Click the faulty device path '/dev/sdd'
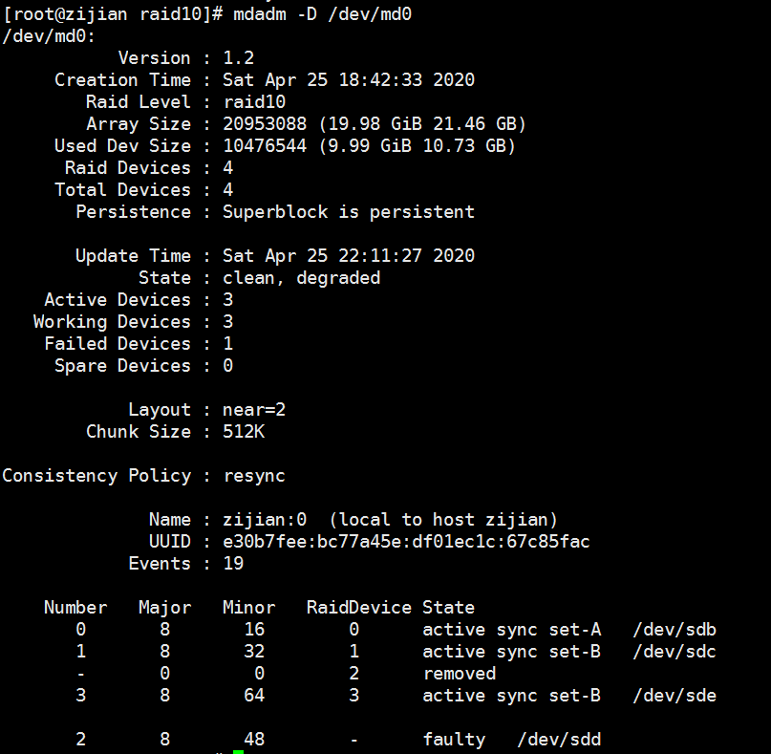 [x=559, y=740]
